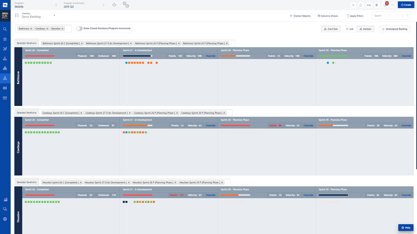Remove the Houston team tag
Image resolution: width=417 pixels, height=234 pixels.
tap(63, 29)
